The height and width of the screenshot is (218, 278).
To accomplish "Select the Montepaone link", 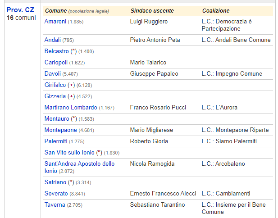I will (x=60, y=130).
